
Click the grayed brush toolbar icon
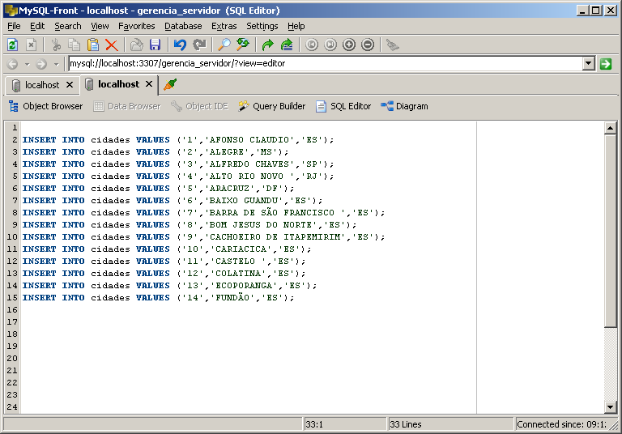coord(392,45)
